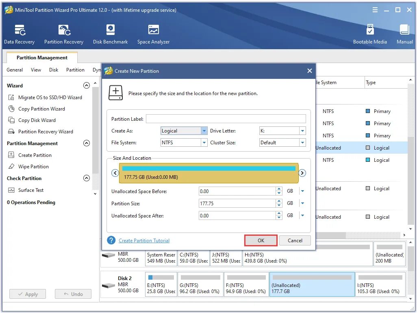417x313 pixels.
Task: Change unit for Partition Size
Action: click(302, 203)
